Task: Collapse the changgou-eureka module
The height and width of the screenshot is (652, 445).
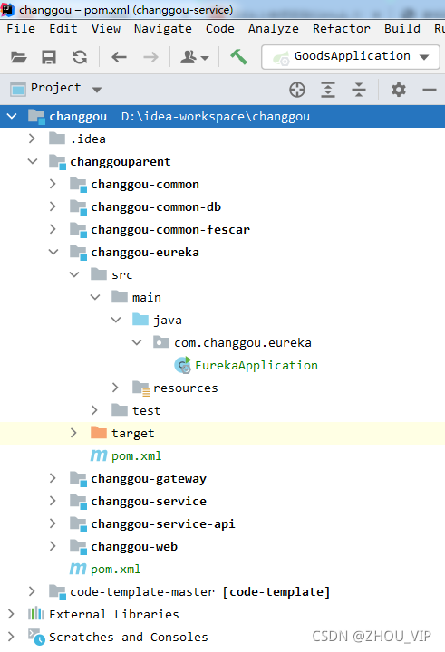Action: coord(53,252)
